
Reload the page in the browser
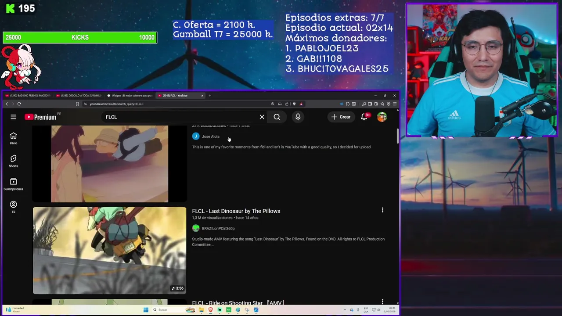tap(19, 104)
